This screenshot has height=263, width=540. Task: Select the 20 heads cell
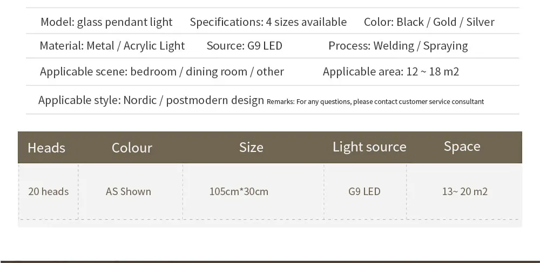click(49, 191)
